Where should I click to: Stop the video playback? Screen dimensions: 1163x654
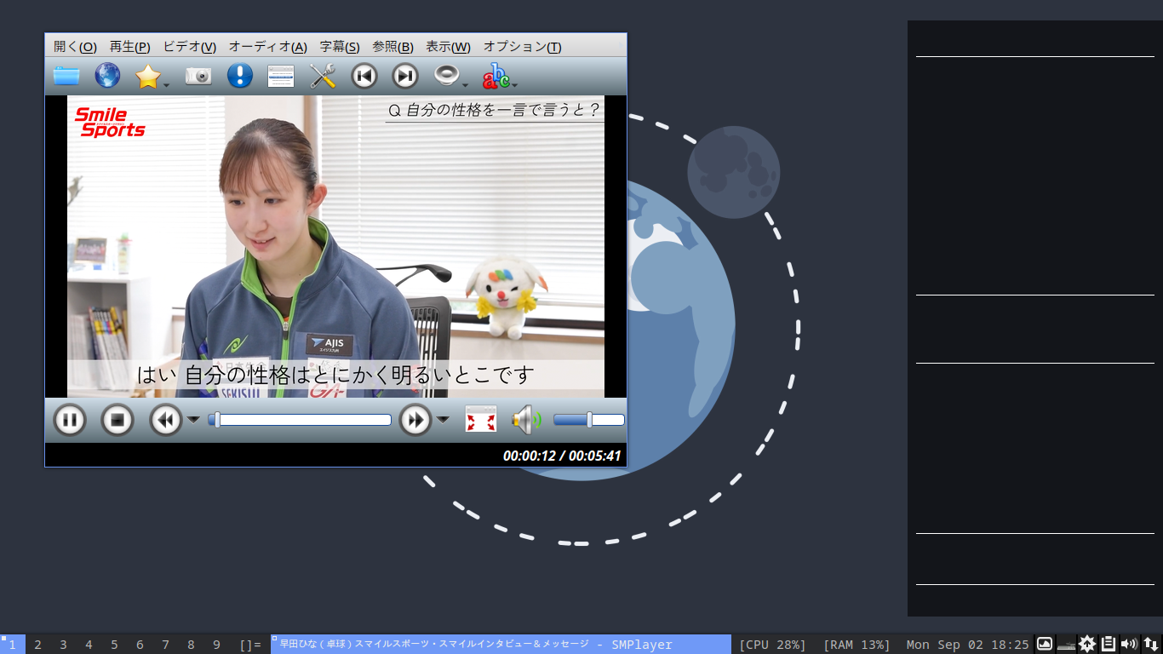pos(117,420)
